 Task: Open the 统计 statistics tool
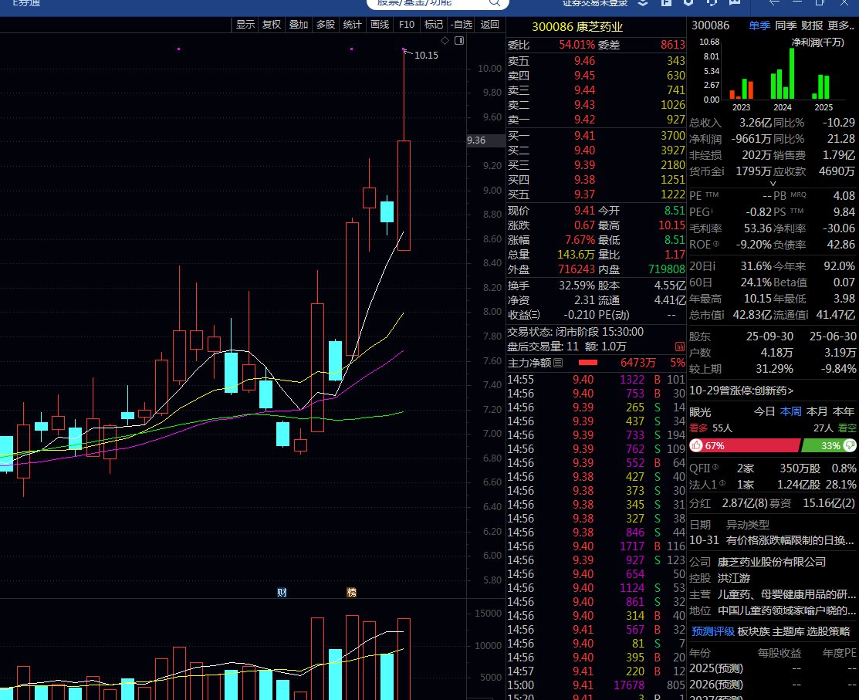(x=352, y=25)
